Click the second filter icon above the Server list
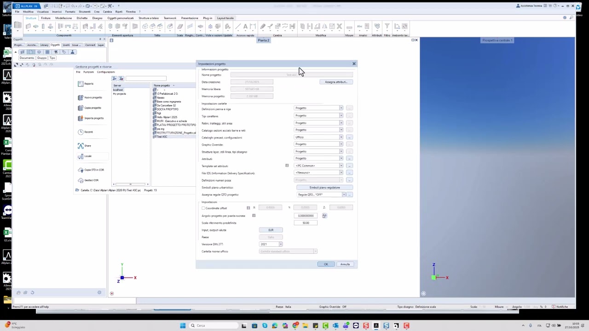589x331 pixels. pyautogui.click(x=121, y=79)
